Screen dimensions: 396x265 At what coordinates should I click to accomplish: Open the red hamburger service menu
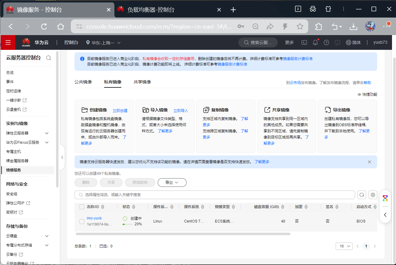(8, 42)
